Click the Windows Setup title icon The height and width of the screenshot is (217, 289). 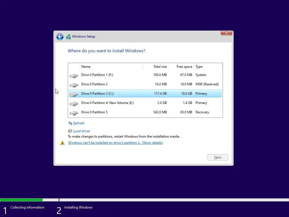[68, 37]
